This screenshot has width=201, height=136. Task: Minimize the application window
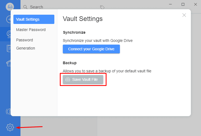170,4
